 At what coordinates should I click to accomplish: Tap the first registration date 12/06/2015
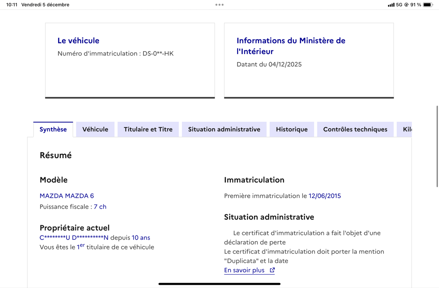coord(324,196)
